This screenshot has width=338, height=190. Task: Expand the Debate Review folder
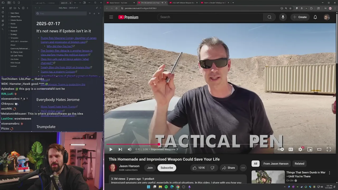16,20
